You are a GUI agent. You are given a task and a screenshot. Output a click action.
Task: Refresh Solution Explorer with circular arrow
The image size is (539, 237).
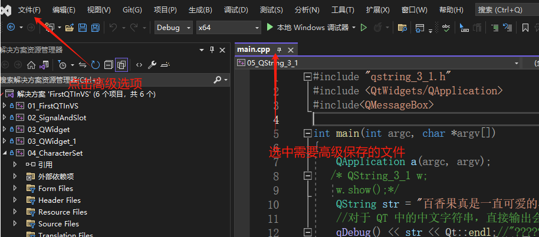[x=95, y=65]
